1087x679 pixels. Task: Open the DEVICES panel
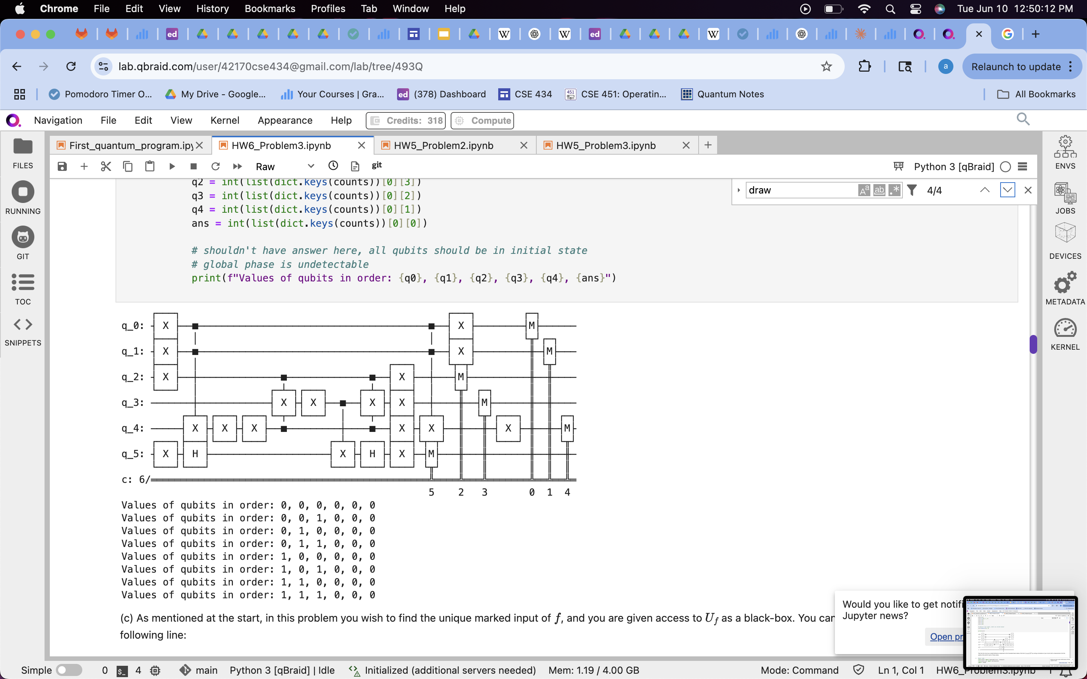point(1065,241)
